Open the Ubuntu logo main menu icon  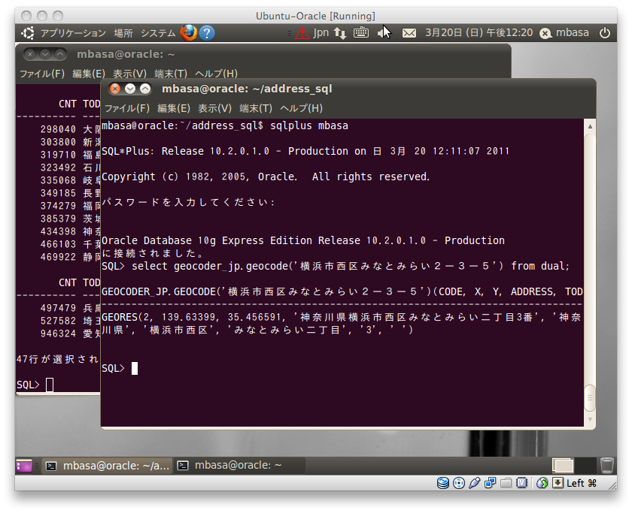[28, 33]
